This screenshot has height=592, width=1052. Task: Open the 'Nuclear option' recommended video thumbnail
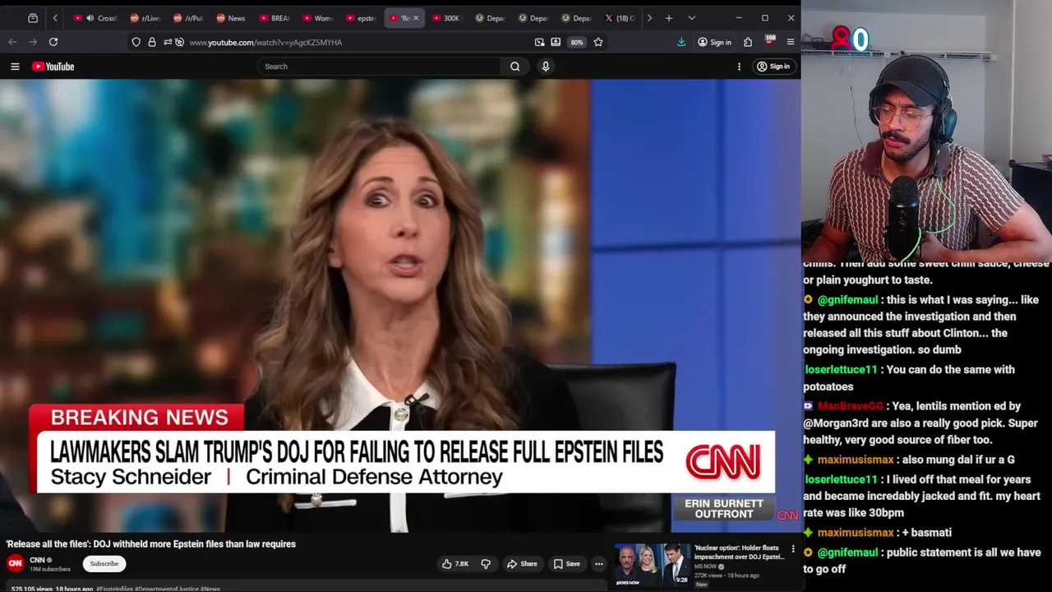653,565
